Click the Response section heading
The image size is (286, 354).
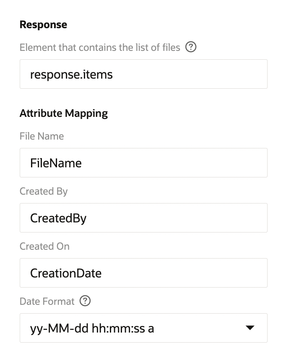coord(43,24)
